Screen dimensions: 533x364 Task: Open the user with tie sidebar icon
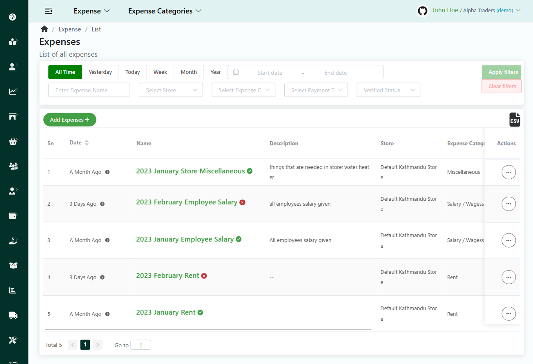click(13, 191)
